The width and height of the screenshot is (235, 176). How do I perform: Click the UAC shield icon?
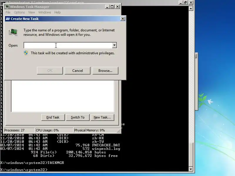coord(26,53)
